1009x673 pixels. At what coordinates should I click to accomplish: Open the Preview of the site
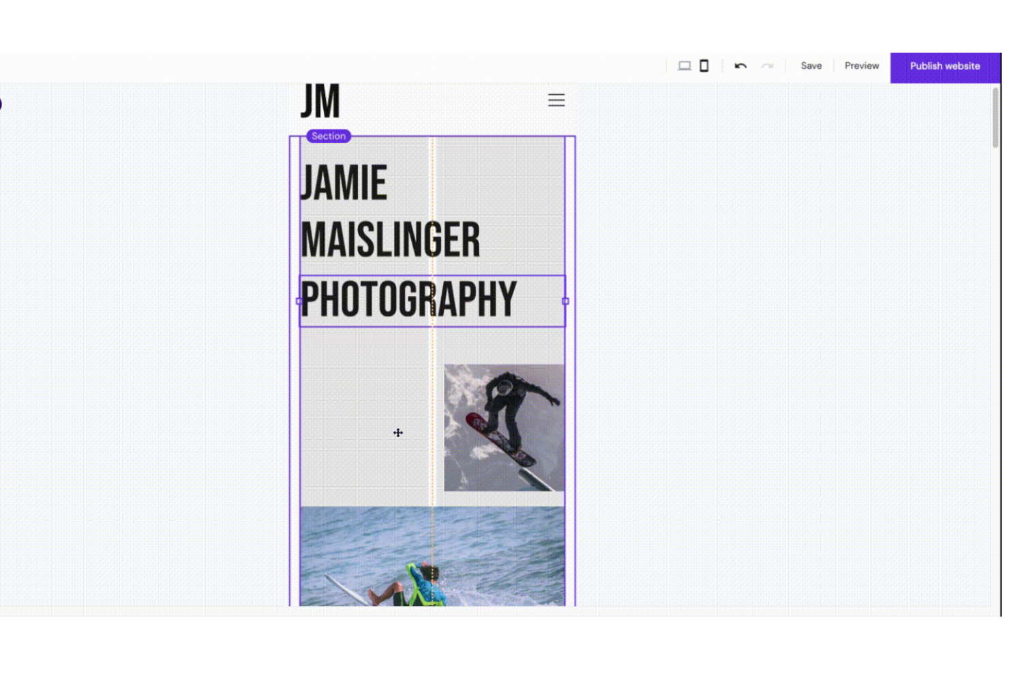(x=861, y=66)
